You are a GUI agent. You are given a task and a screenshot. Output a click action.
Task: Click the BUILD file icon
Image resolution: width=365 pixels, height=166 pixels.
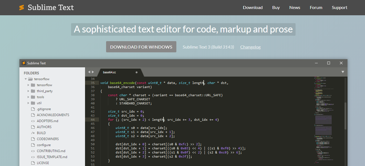pyautogui.click(x=33, y=133)
